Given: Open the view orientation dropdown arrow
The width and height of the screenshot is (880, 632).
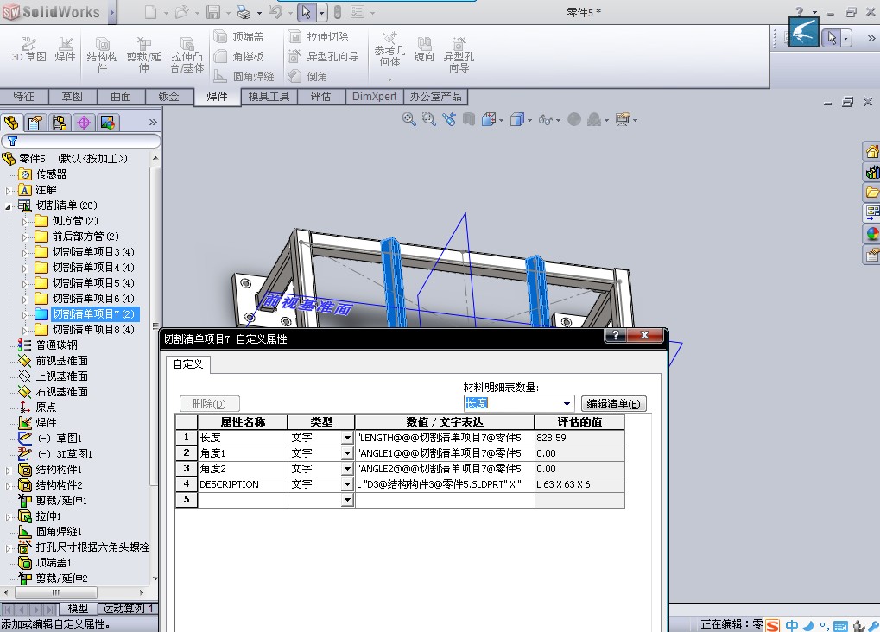Looking at the screenshot, I should click(501, 119).
